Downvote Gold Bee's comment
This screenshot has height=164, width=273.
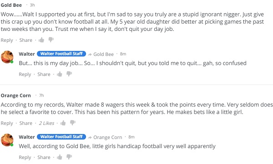[x=51, y=40]
